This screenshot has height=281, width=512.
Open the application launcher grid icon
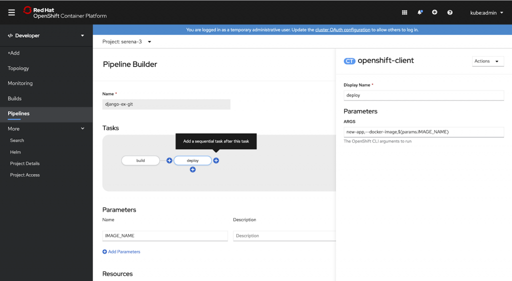(404, 12)
